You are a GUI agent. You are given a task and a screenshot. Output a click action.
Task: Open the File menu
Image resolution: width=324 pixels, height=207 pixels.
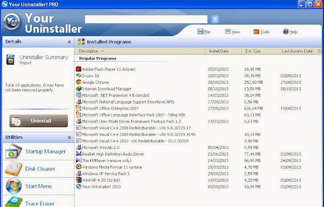click(x=204, y=32)
